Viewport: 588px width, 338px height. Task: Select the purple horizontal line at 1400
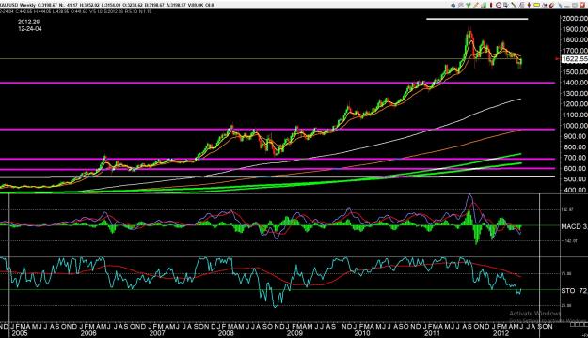coord(278,83)
